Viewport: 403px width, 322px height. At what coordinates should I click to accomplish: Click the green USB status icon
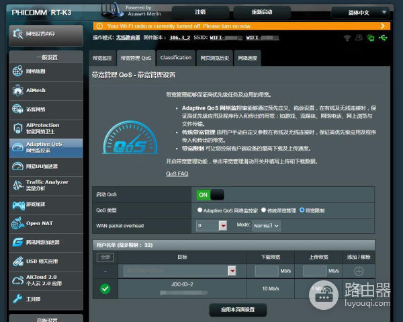383,38
